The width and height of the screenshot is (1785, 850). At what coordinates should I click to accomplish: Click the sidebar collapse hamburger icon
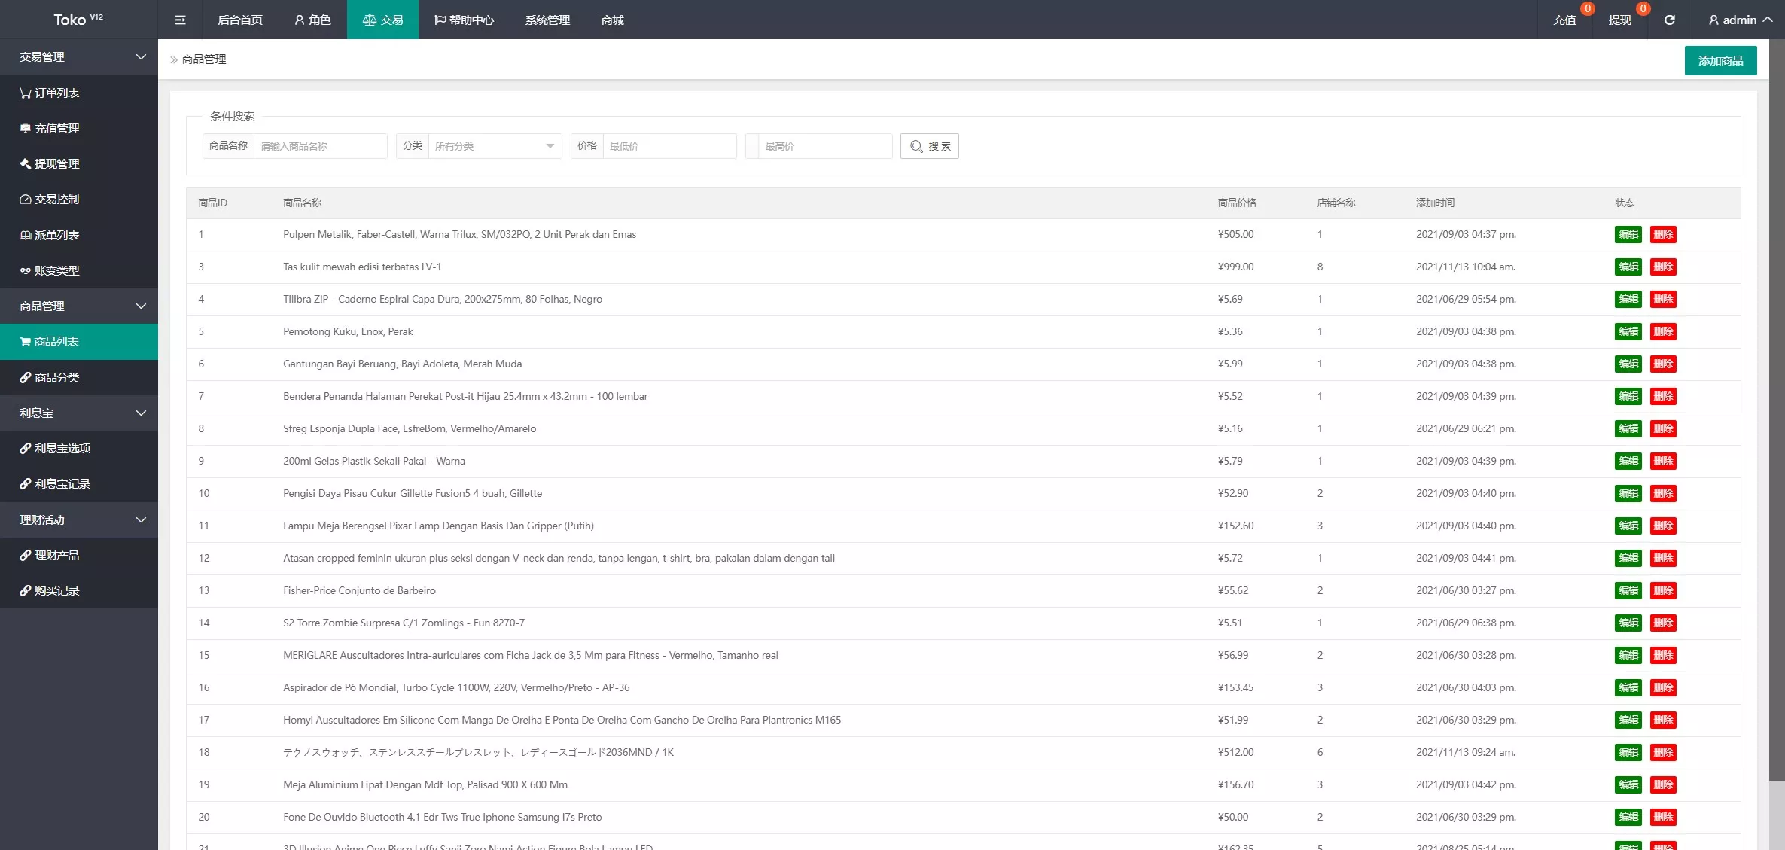coord(180,20)
